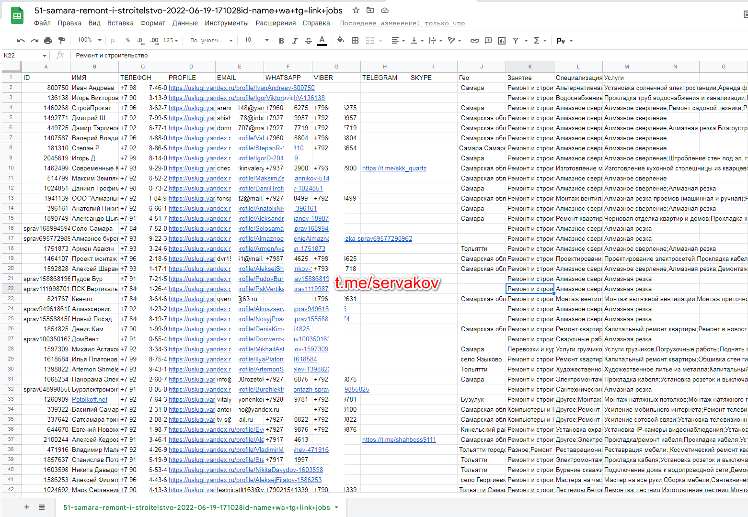Open the Формат menu
Image resolution: width=748 pixels, height=517 pixels.
[x=153, y=23]
